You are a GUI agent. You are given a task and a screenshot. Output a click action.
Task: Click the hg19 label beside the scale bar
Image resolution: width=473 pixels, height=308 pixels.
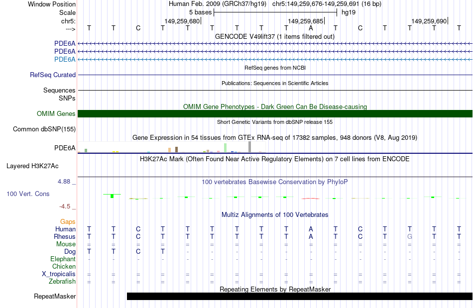349,12
